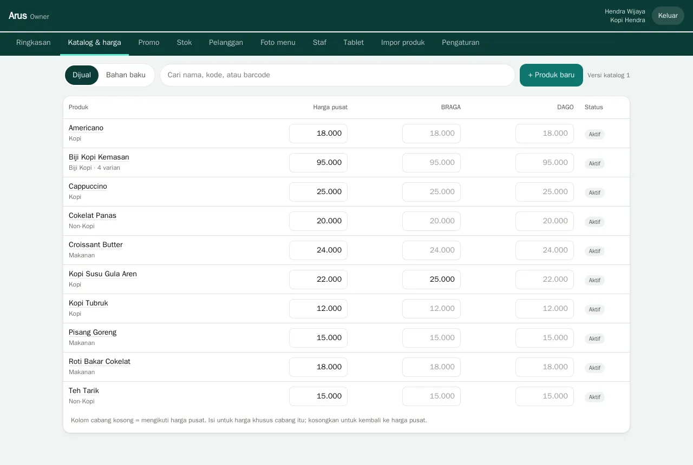Image resolution: width=693 pixels, height=465 pixels.
Task: Edit Roti Bakar Cokelat BRAGA price
Action: 432,367
